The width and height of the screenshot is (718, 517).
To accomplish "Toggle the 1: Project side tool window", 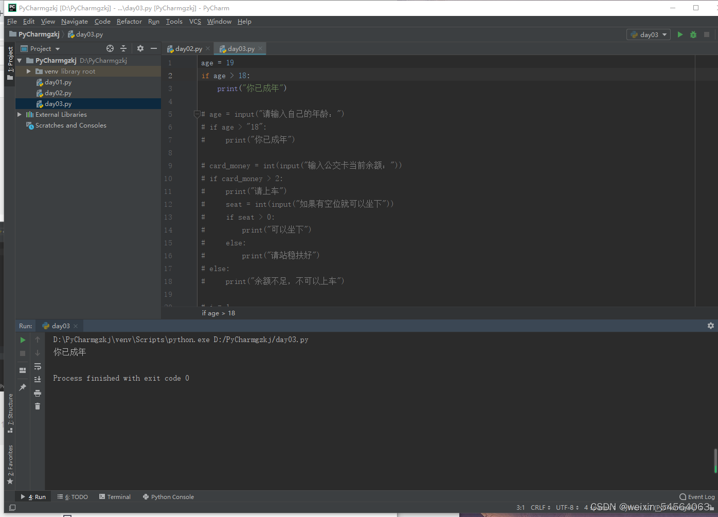I will click(10, 63).
